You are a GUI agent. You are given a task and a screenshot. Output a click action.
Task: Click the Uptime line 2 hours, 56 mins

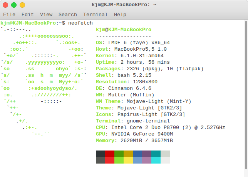pyautogui.click(x=133, y=62)
